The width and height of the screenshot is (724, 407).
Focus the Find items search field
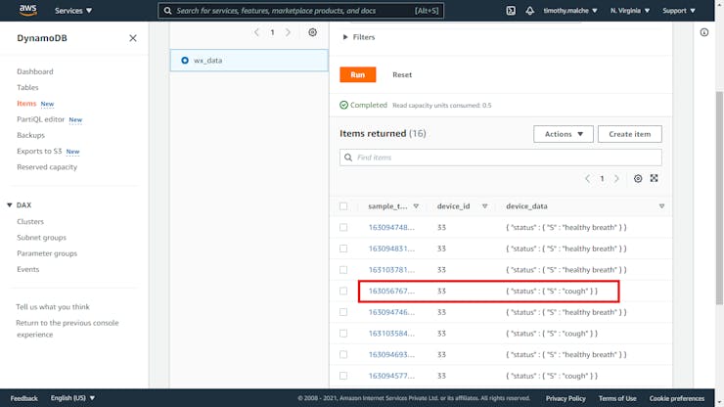[501, 158]
